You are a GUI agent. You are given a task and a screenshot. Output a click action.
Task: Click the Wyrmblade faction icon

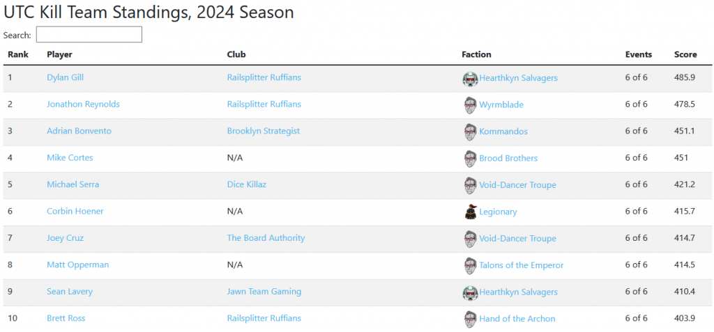470,105
